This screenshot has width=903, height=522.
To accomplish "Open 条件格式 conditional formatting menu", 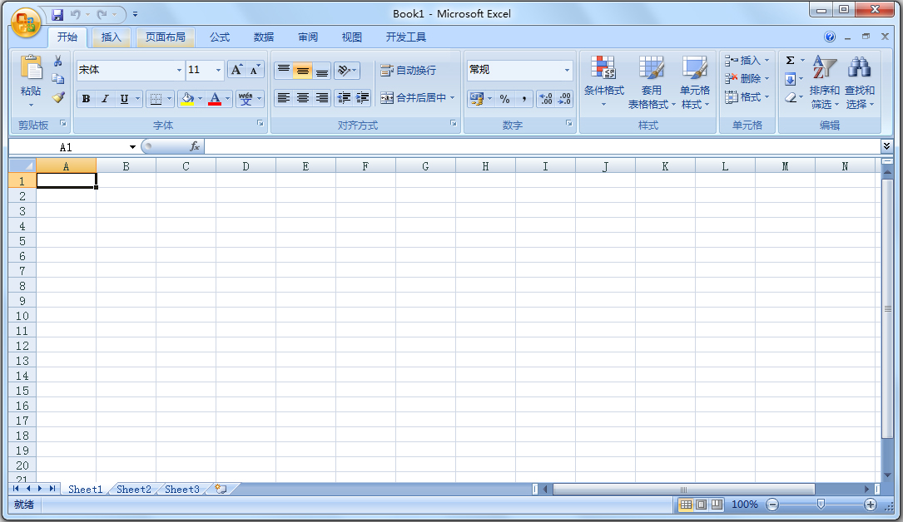I will coord(603,81).
